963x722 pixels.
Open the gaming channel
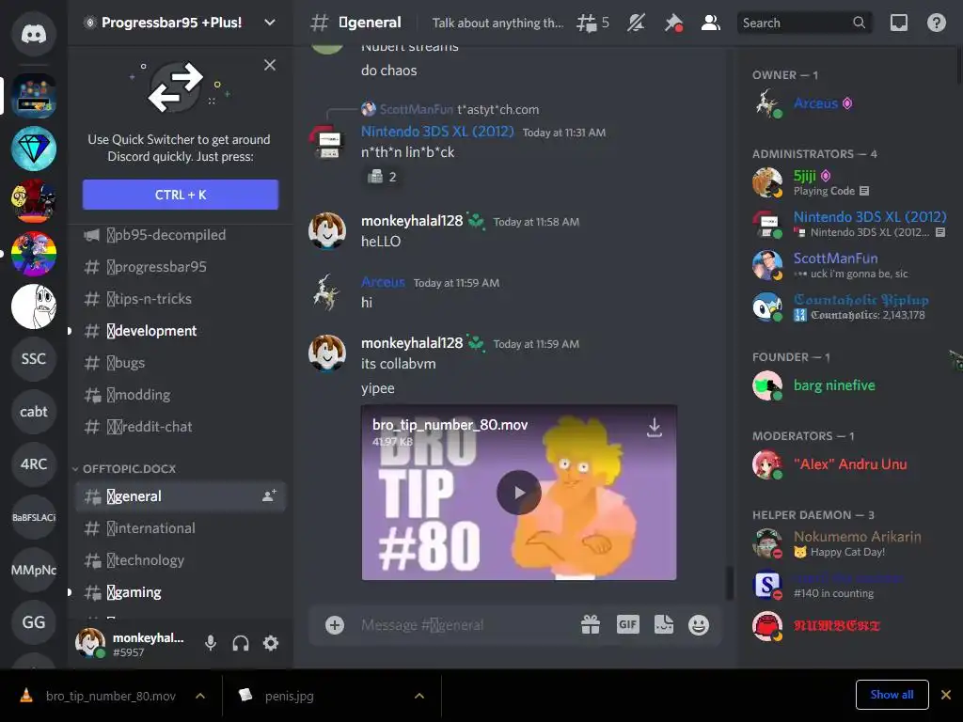click(180, 592)
